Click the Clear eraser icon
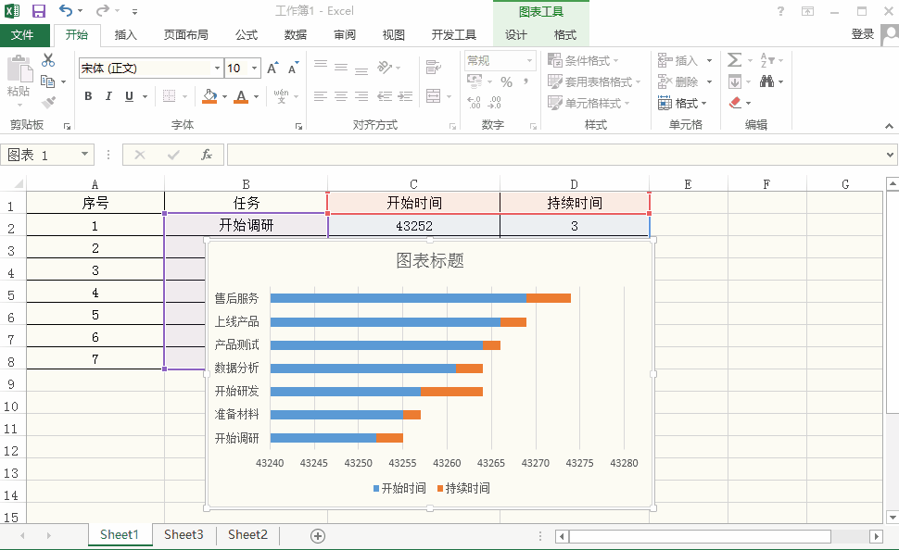The width and height of the screenshot is (899, 550). [735, 103]
